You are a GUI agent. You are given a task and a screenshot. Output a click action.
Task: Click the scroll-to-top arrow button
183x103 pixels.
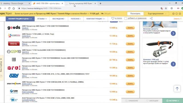coord(177,89)
